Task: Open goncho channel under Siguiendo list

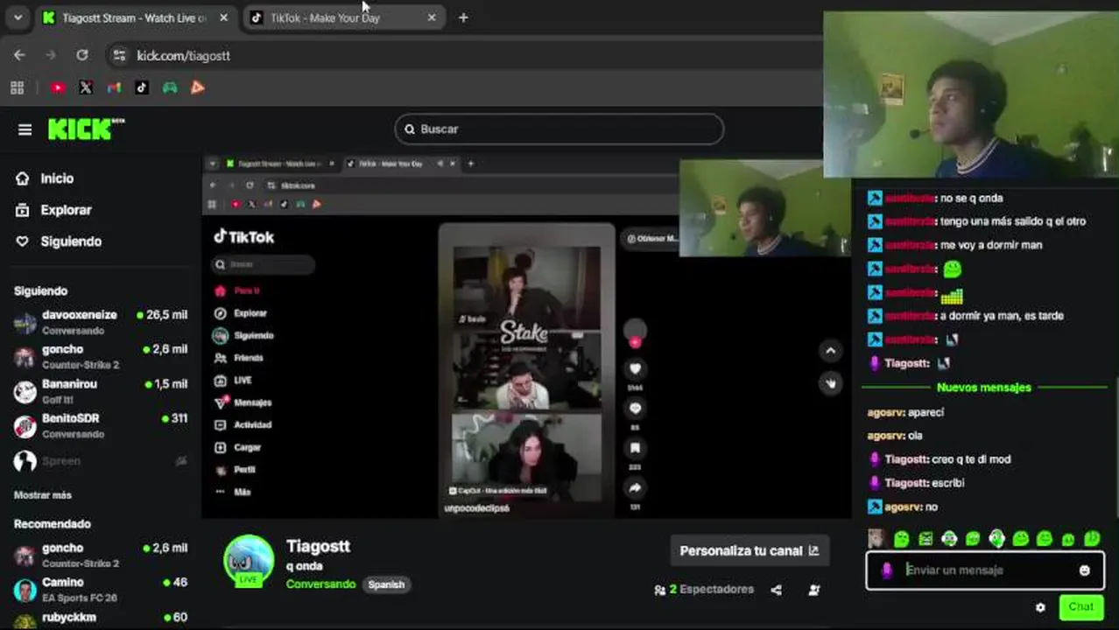Action: pos(101,356)
